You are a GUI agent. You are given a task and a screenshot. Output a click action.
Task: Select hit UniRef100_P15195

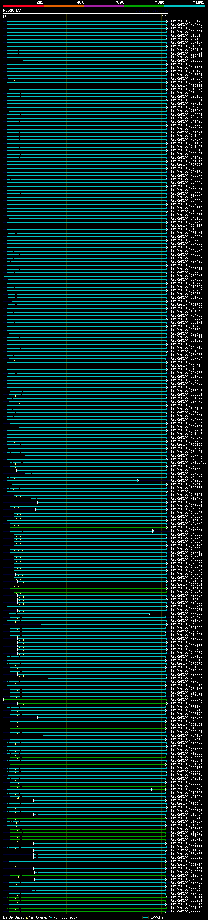[x=186, y=520]
